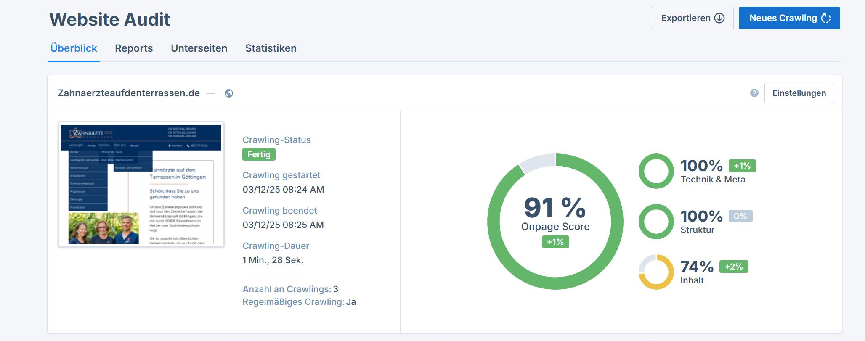
Task: Open the Unterseiten tab
Action: click(199, 48)
